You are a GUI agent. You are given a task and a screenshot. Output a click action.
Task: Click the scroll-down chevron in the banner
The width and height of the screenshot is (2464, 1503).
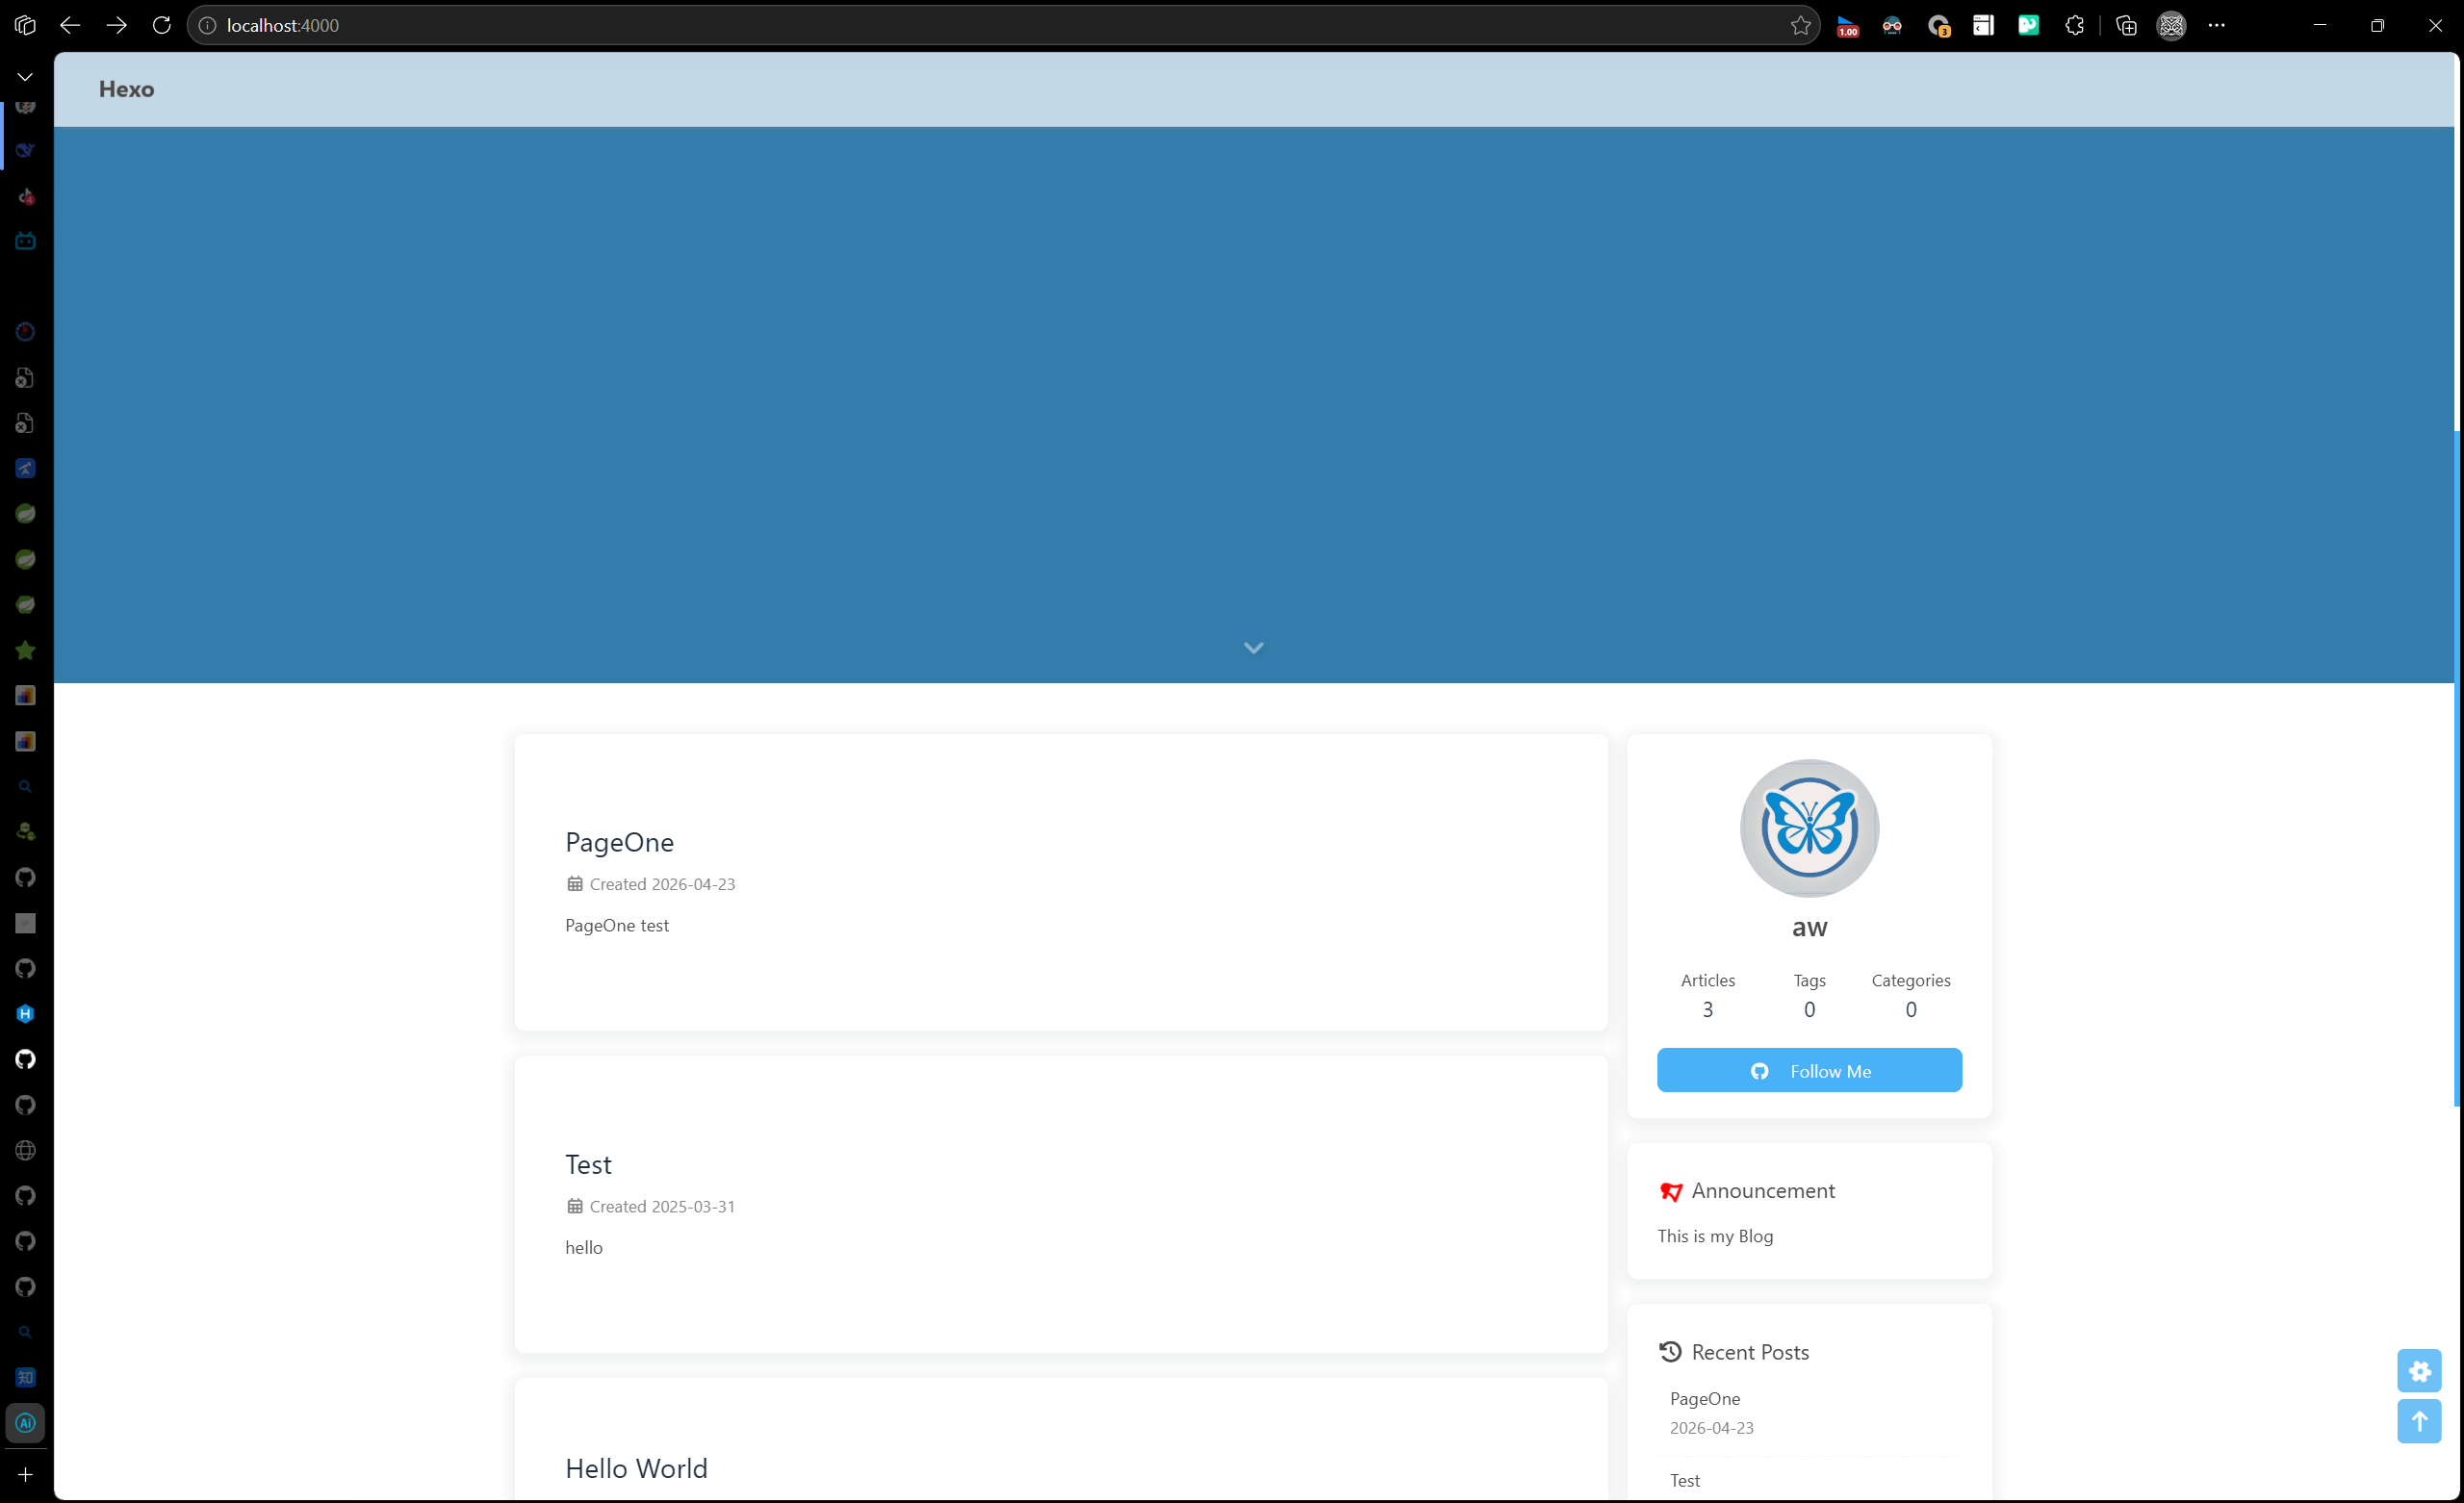(x=1253, y=648)
